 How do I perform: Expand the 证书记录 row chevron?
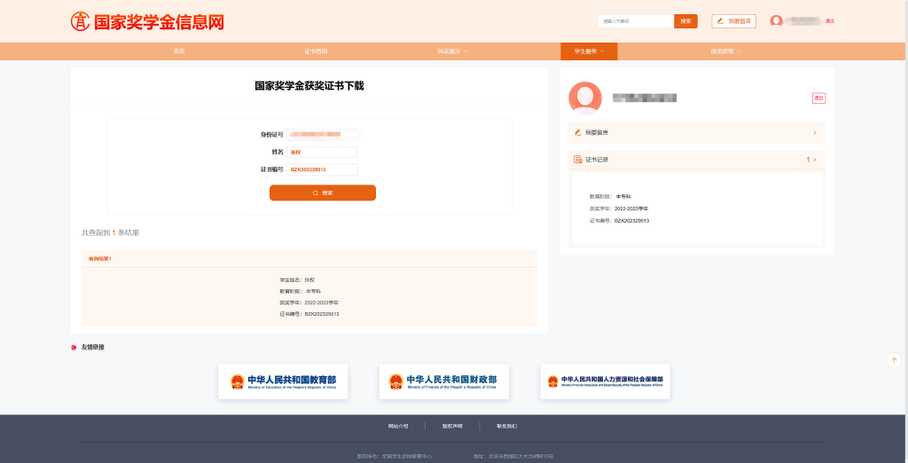(x=815, y=160)
